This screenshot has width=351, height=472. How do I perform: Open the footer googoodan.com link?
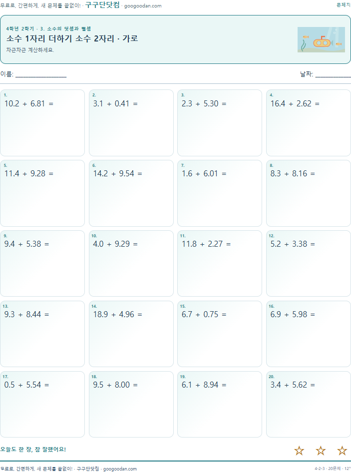click(x=120, y=469)
